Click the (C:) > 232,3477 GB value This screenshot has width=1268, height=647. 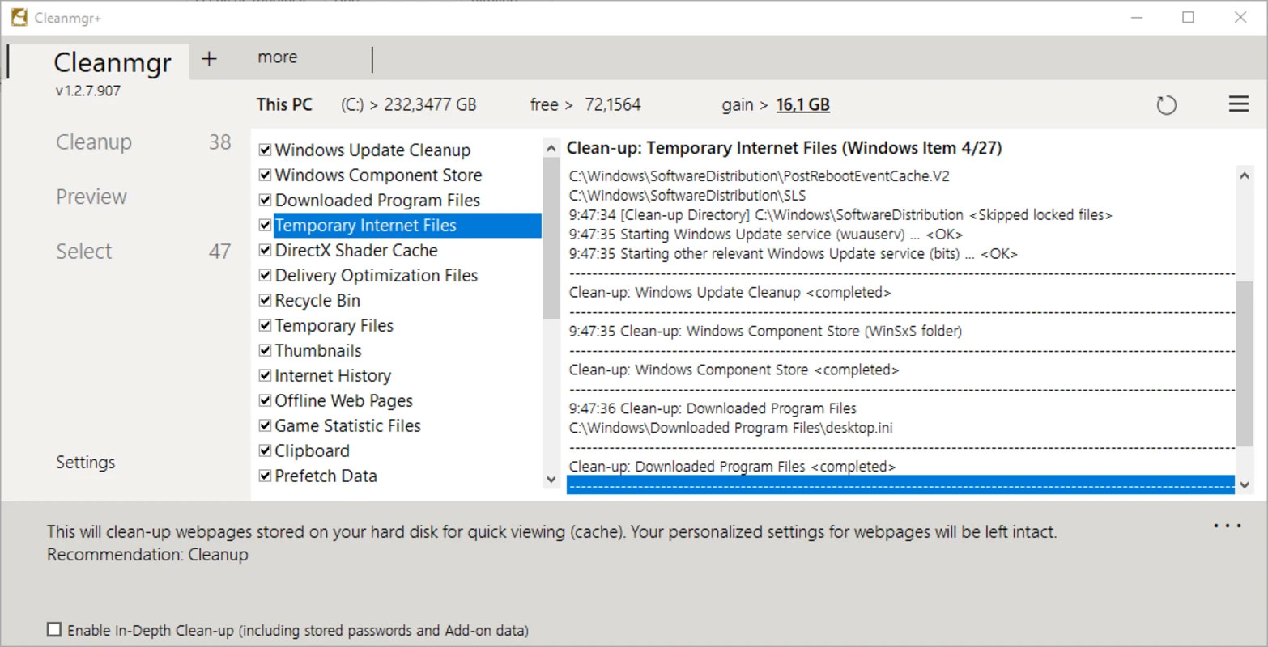409,105
